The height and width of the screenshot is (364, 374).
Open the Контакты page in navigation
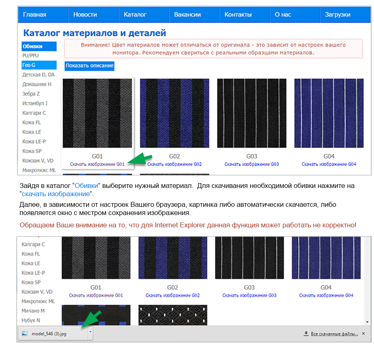coord(238,14)
